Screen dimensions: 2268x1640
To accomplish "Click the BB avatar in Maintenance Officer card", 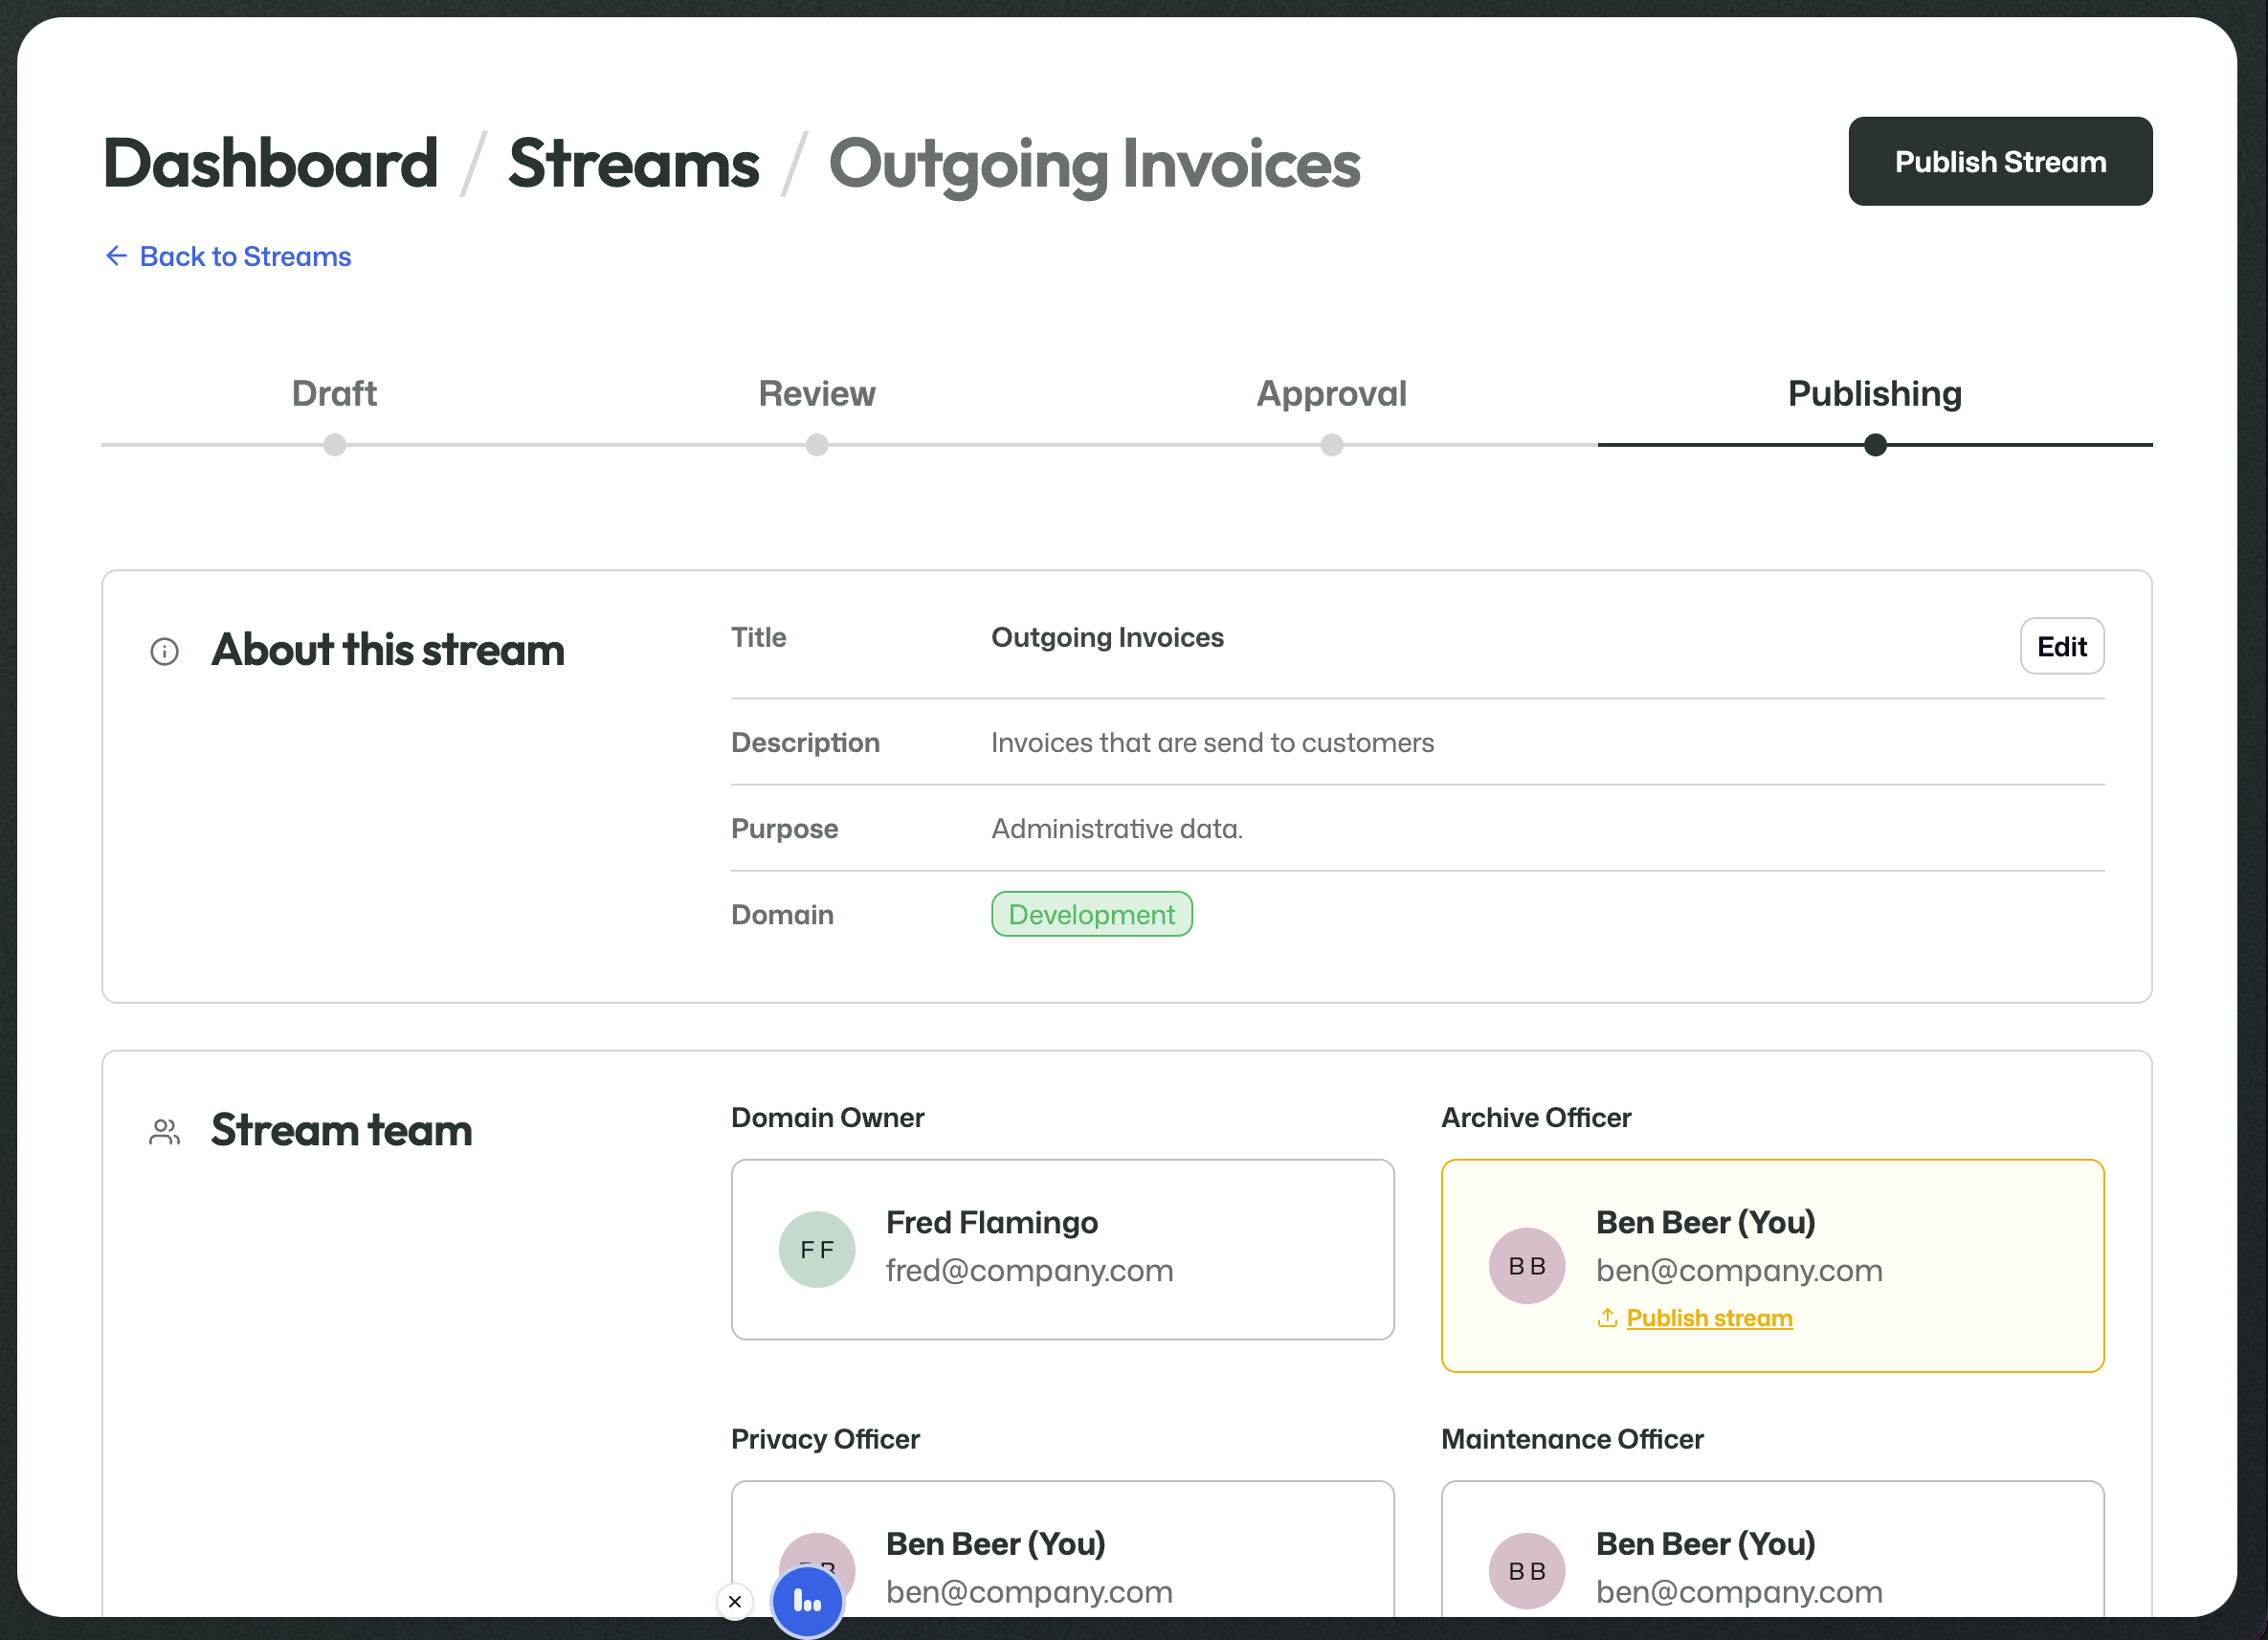I will click(x=1527, y=1571).
